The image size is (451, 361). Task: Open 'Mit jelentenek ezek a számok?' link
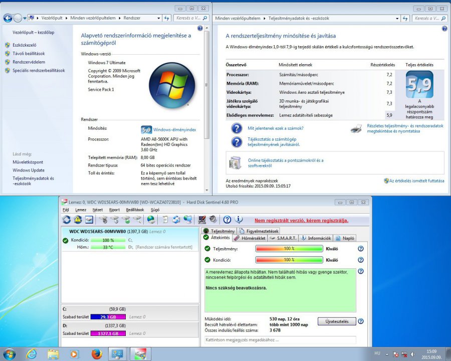[x=275, y=128]
